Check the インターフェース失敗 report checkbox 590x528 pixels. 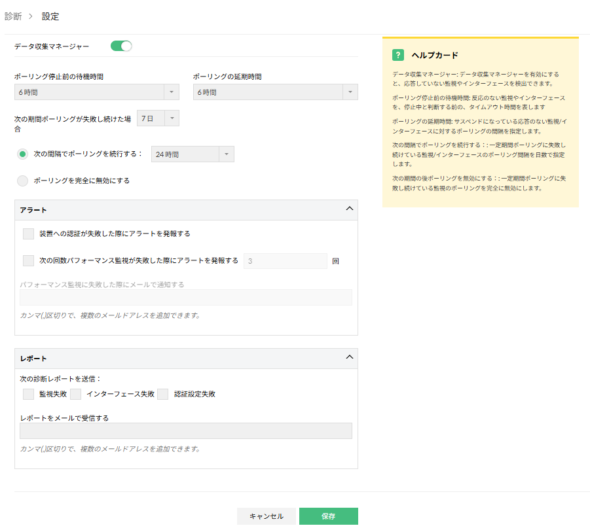pos(75,394)
